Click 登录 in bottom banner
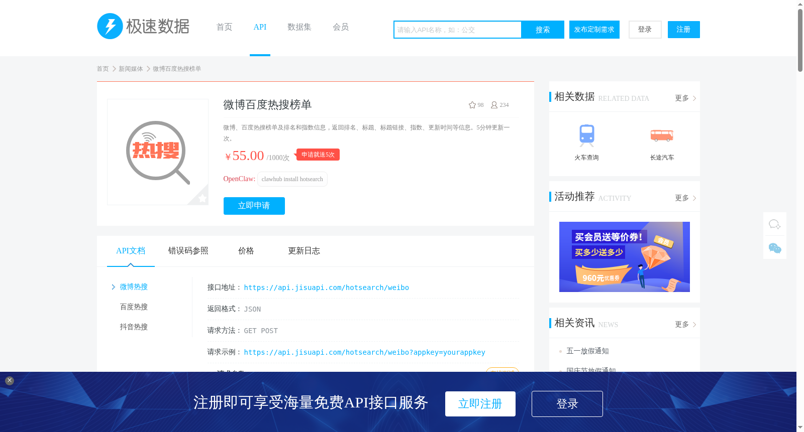Viewport: 804px width, 432px height. click(567, 404)
